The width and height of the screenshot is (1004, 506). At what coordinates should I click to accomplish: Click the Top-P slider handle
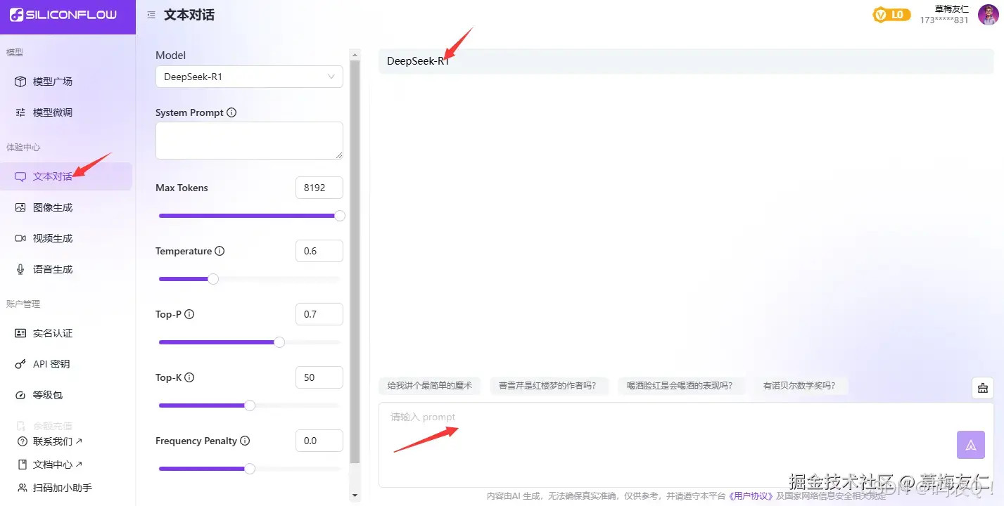[x=279, y=342]
